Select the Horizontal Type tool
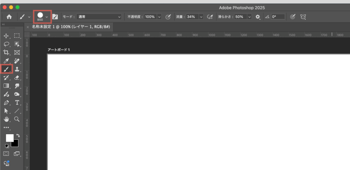 (x=17, y=103)
